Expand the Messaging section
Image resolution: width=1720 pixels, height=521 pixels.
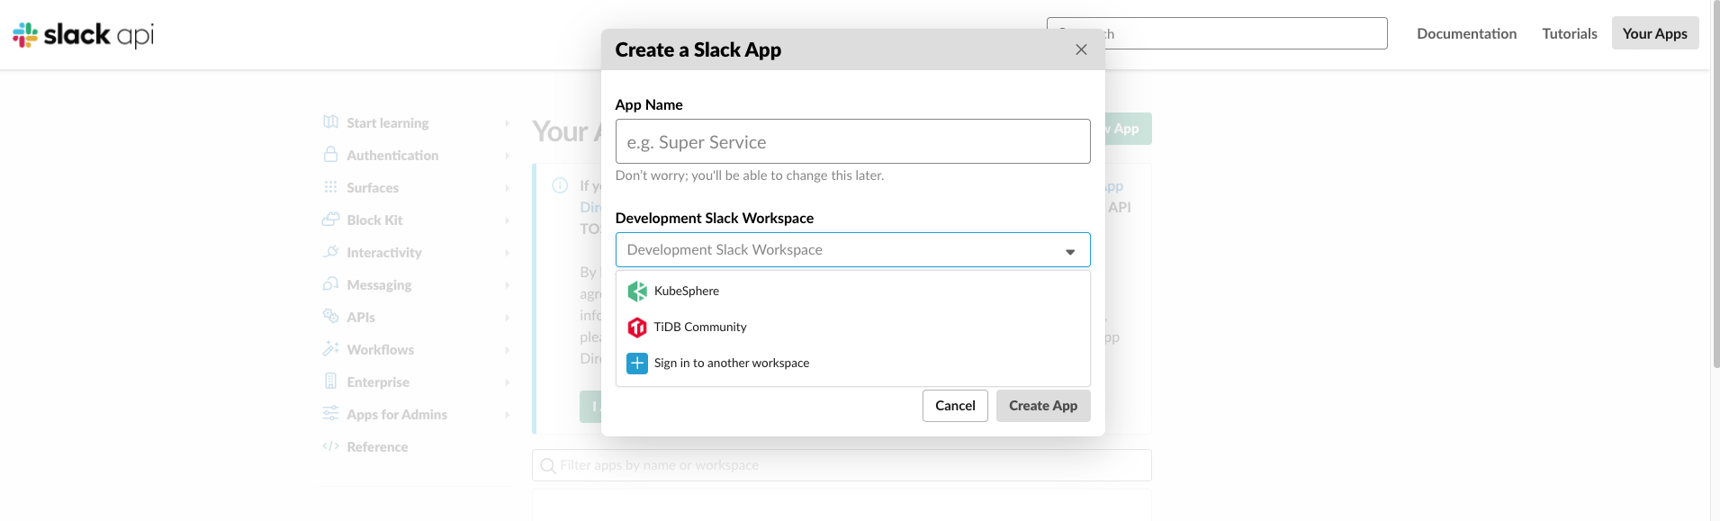pyautogui.click(x=508, y=285)
